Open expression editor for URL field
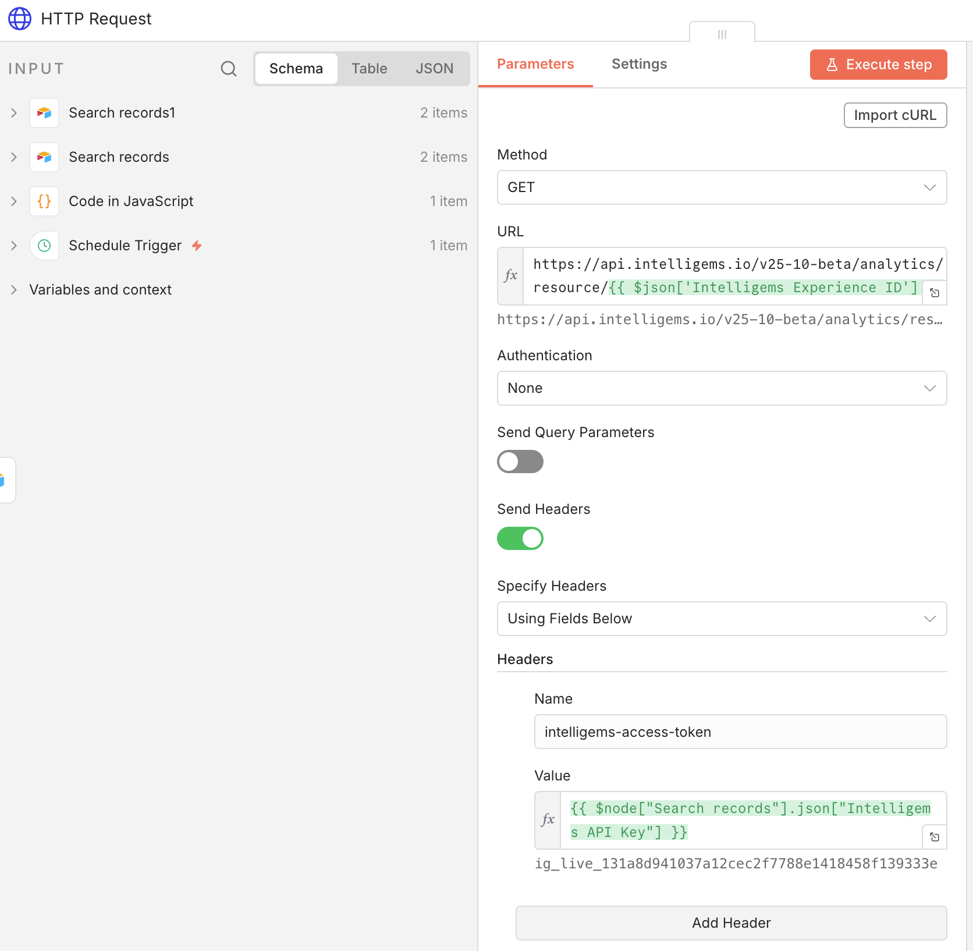973x951 pixels. click(935, 293)
